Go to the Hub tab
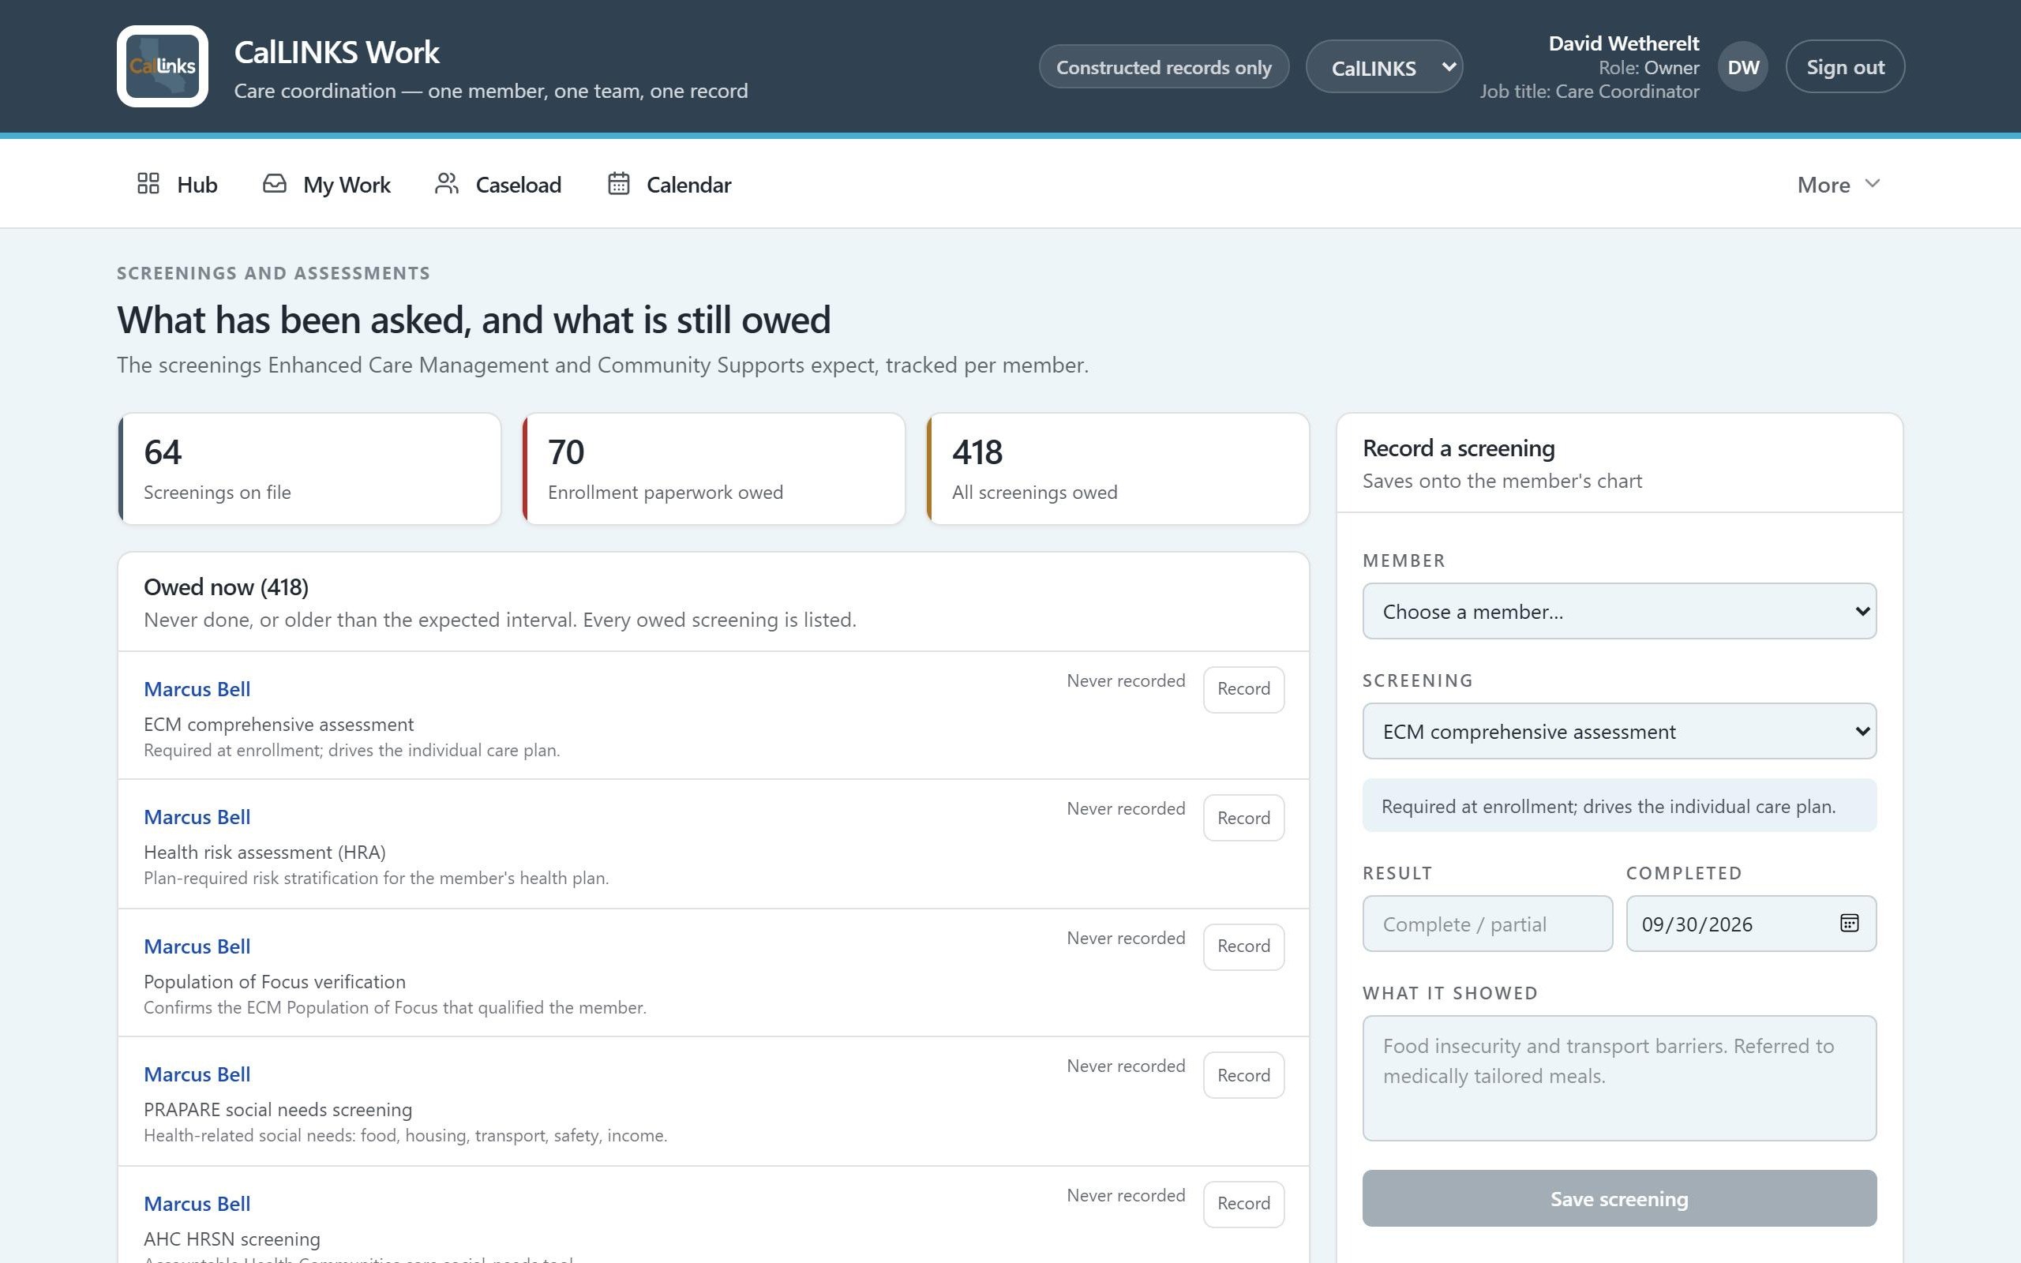The height and width of the screenshot is (1263, 2021). tap(177, 184)
